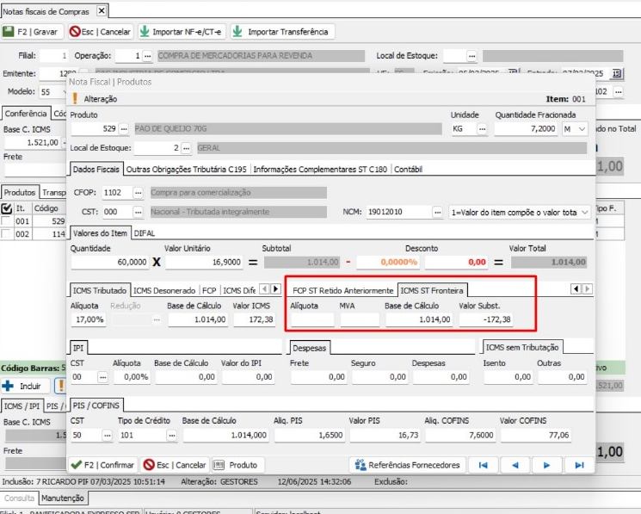
Task: Go to the first item record
Action: pos(484,465)
